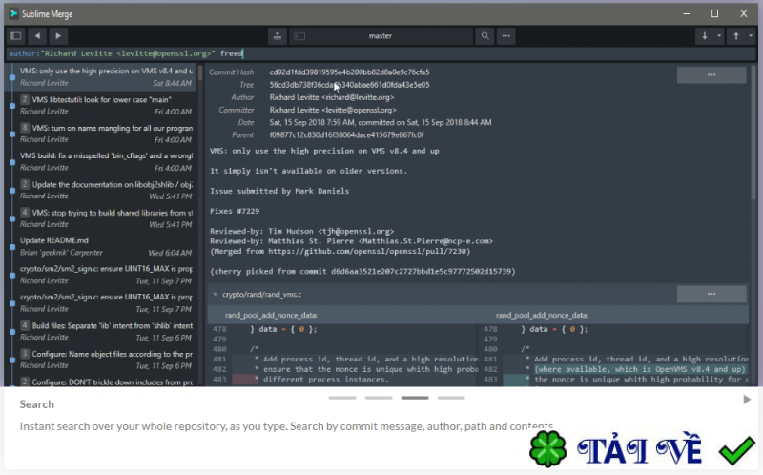
Task: Click the parent hash f09877c12c830
Action: pos(346,134)
